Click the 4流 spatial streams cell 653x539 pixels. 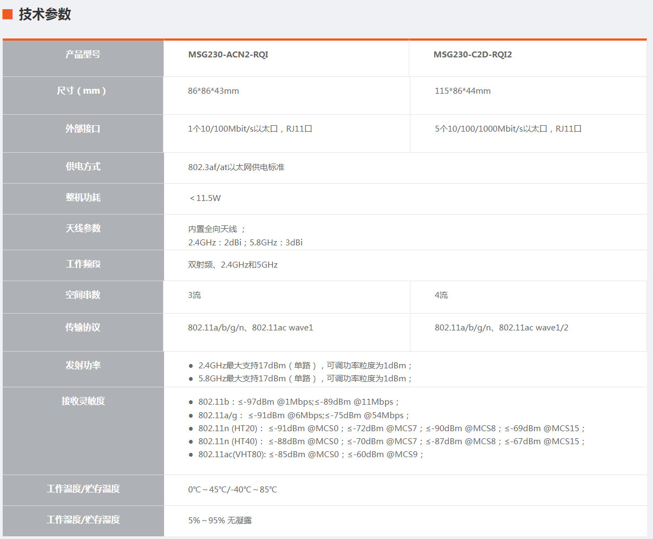[x=441, y=295]
